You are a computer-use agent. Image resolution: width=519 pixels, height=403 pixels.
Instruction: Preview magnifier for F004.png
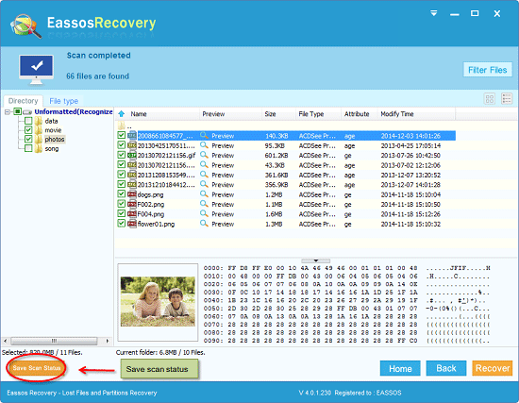click(x=204, y=214)
